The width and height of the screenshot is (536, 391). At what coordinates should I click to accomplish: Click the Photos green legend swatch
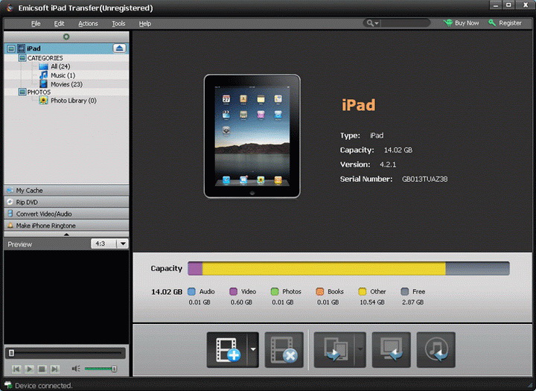[x=275, y=291]
